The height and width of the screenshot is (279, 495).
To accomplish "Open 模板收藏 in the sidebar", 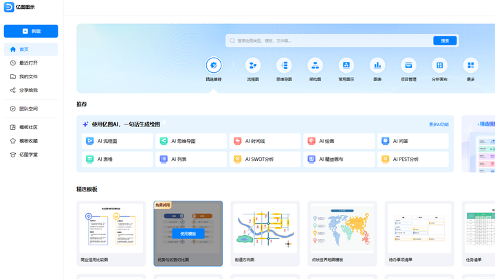I will tap(31, 141).
